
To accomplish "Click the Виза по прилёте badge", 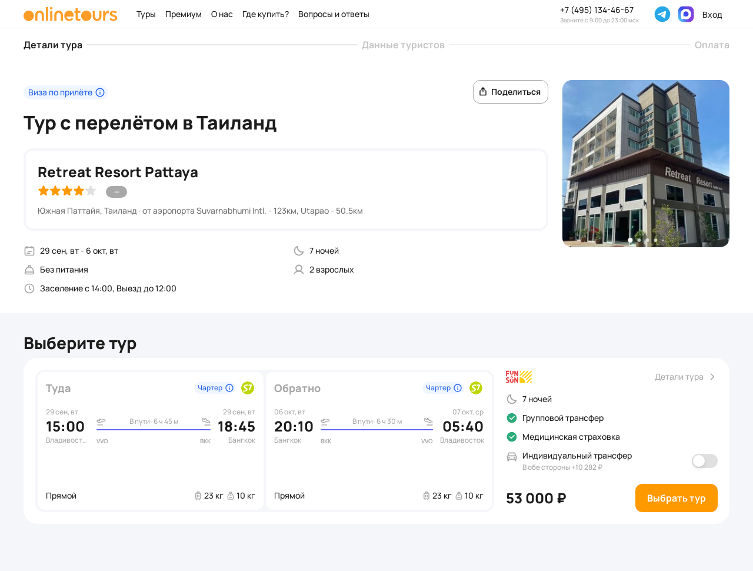I will [66, 92].
